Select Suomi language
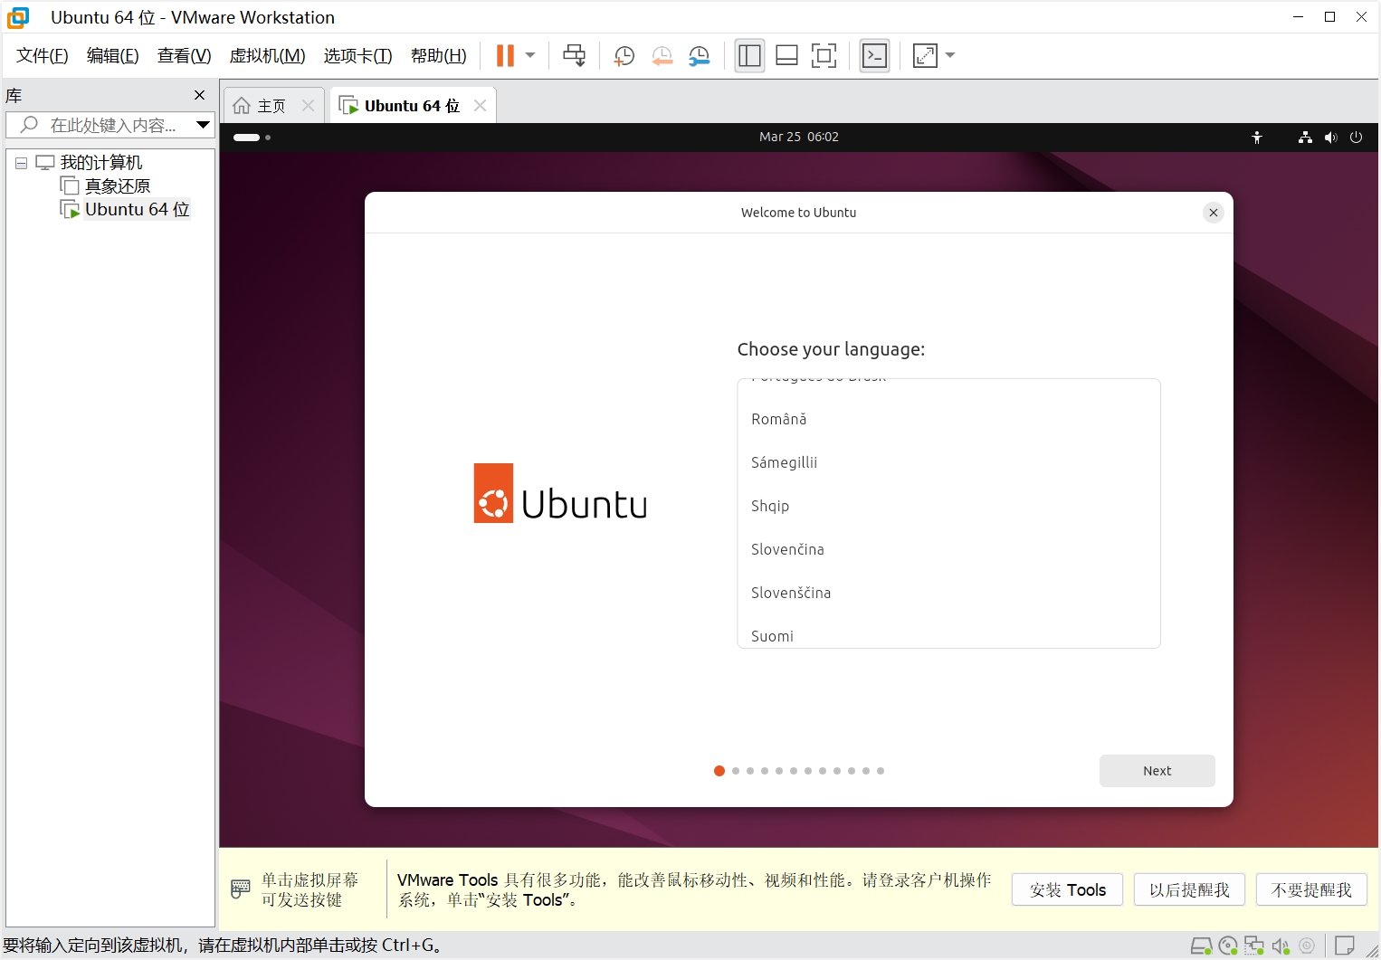1381x960 pixels. click(x=948, y=633)
